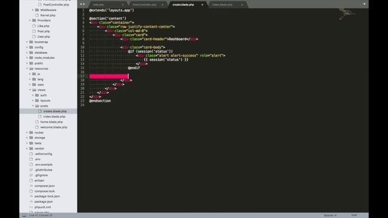Click the phpunit.xml file icon

click(x=31, y=207)
